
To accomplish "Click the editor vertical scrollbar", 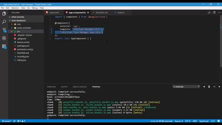I will coord(221,41).
